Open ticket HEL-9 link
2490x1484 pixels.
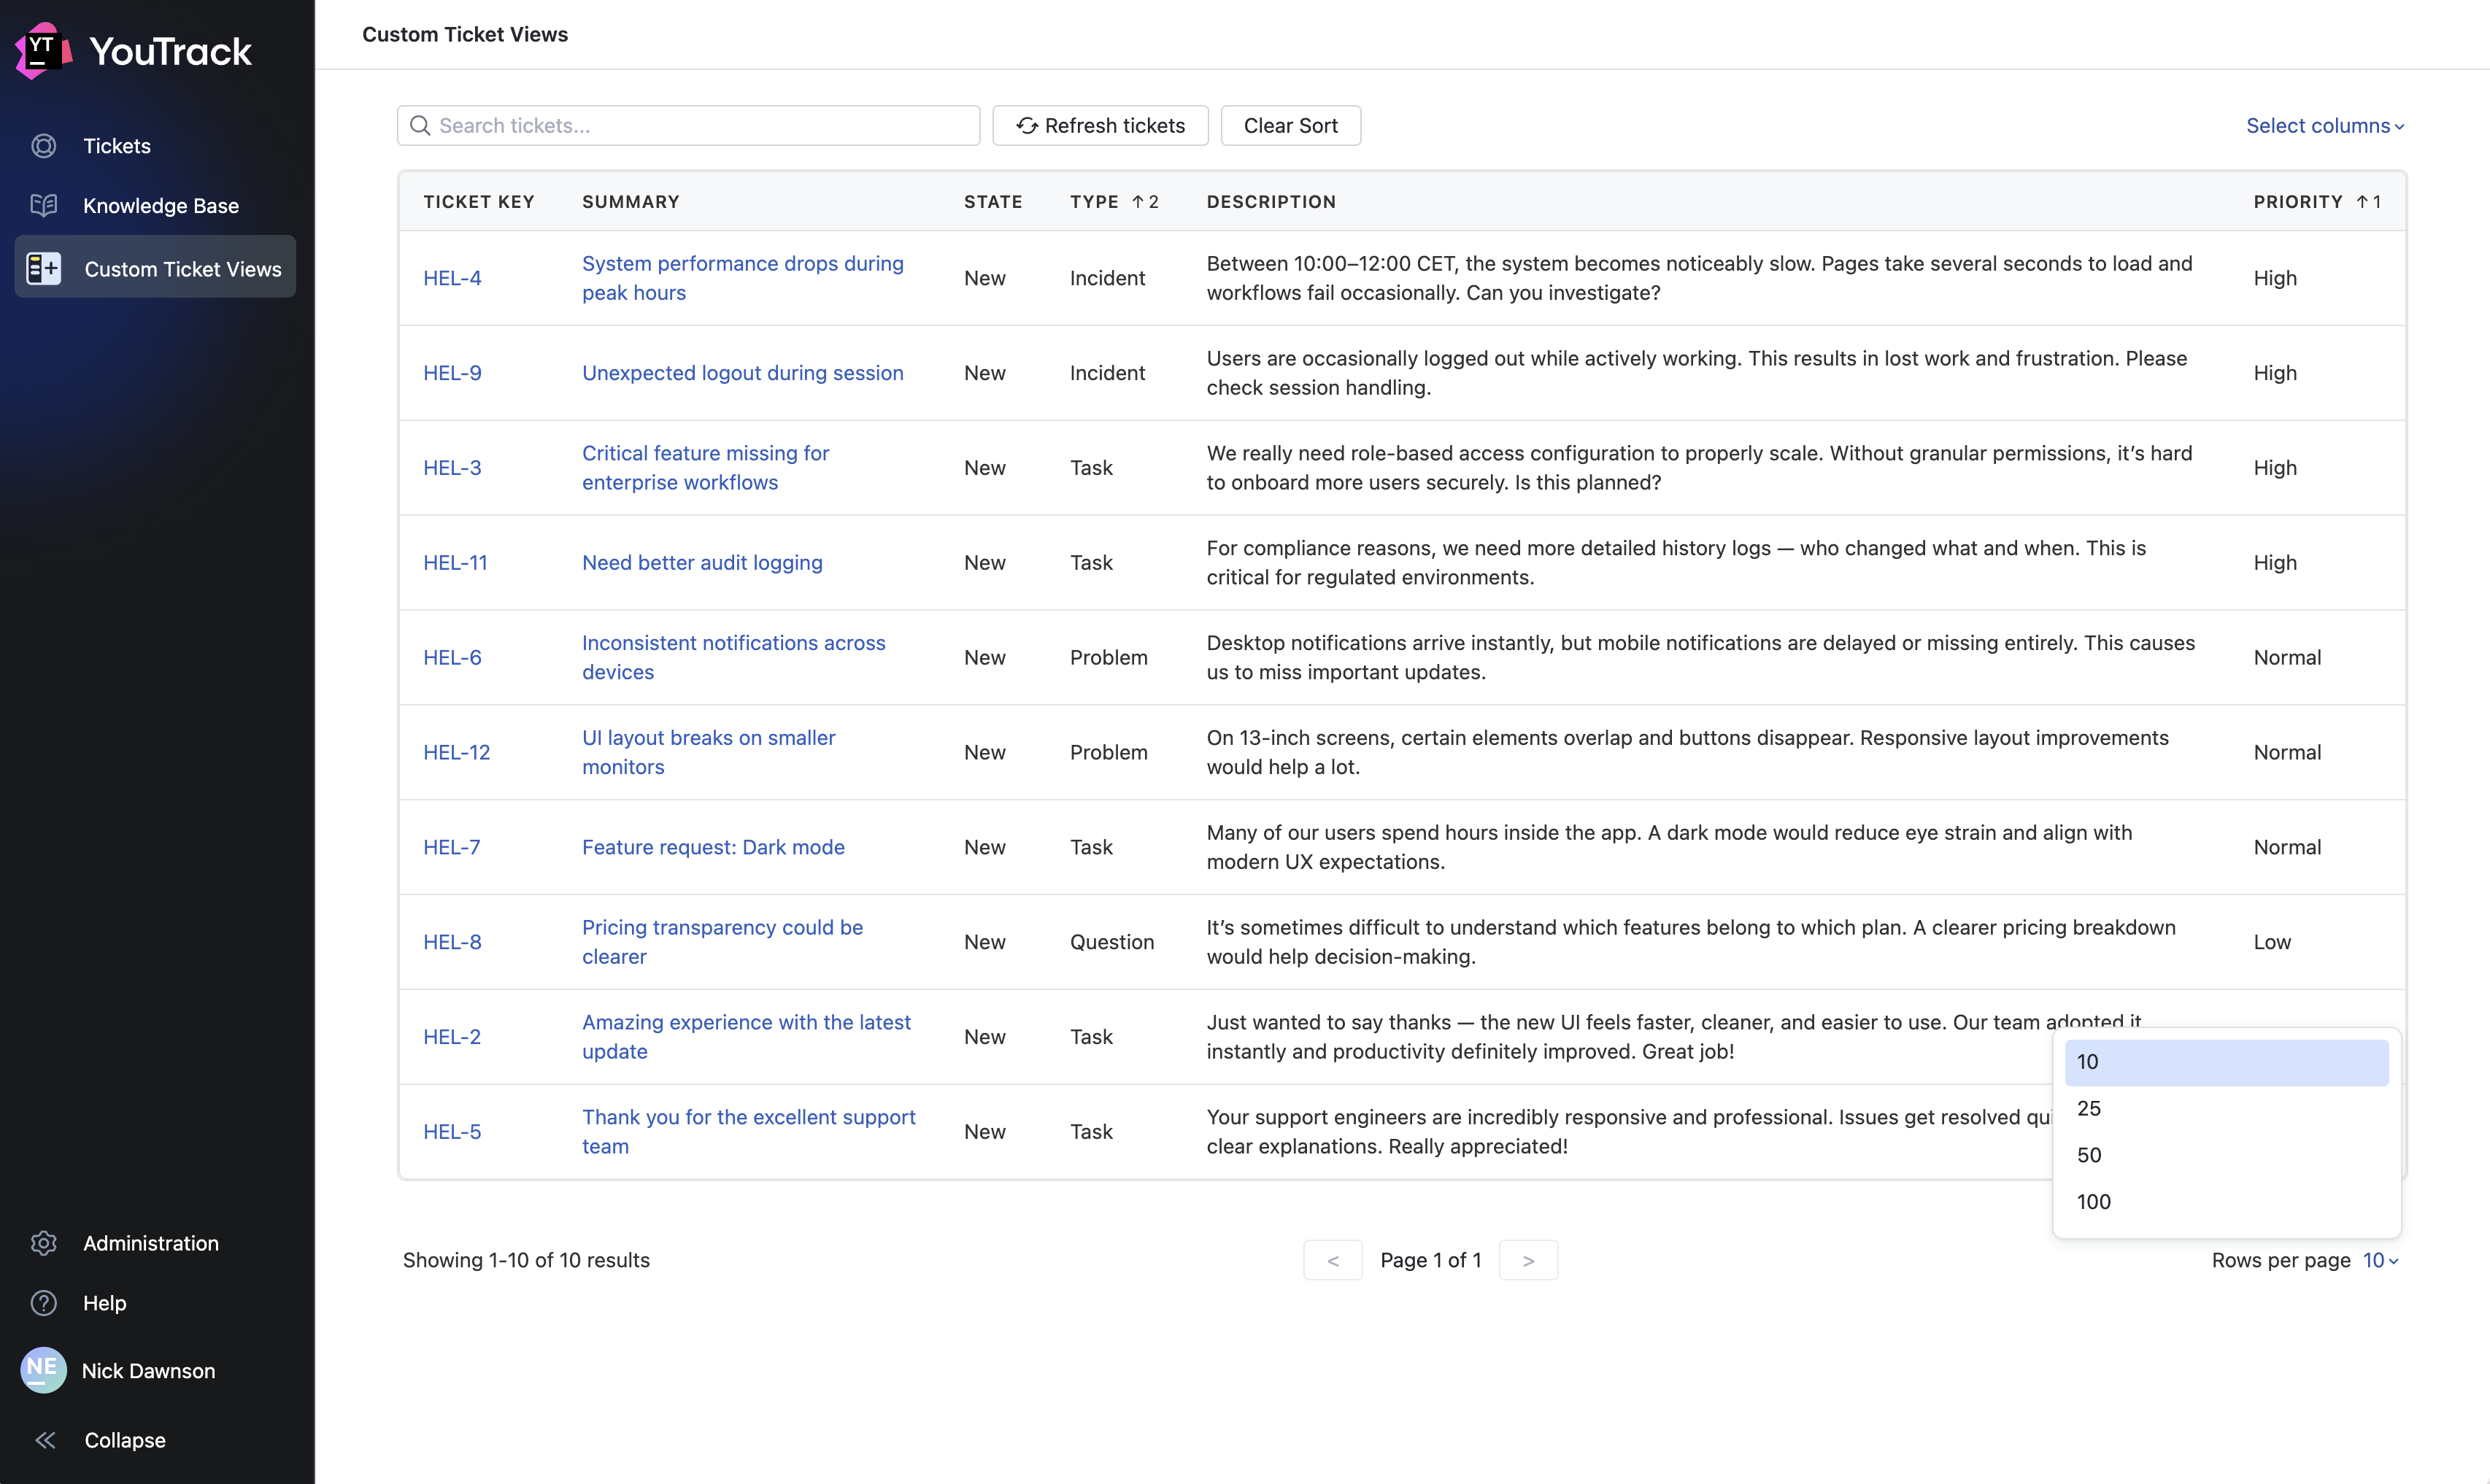coord(452,373)
